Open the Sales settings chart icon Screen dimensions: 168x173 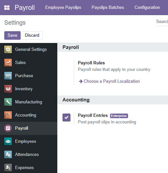coord(8,63)
